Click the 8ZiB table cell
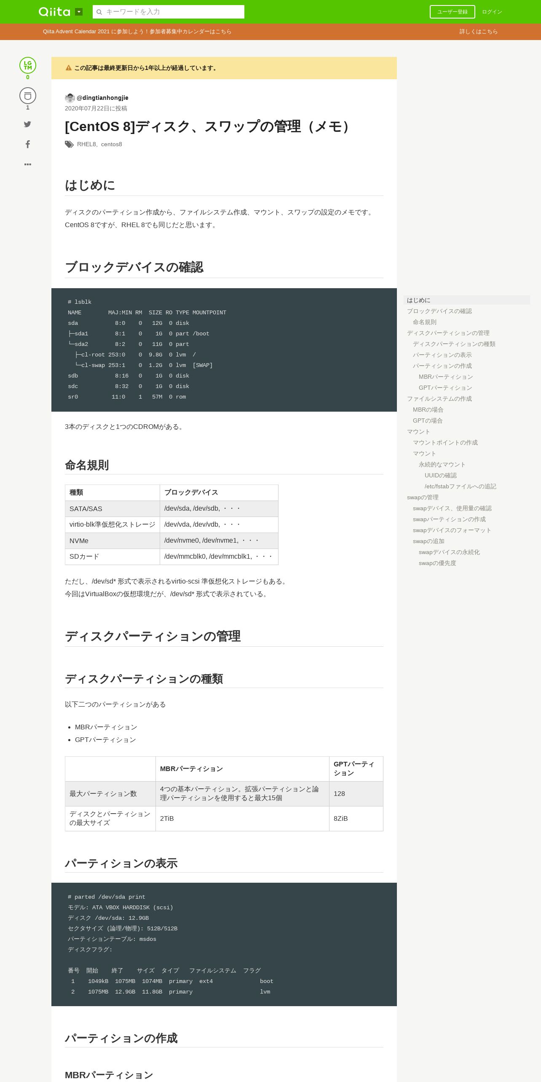The height and width of the screenshot is (1082, 541). (356, 819)
